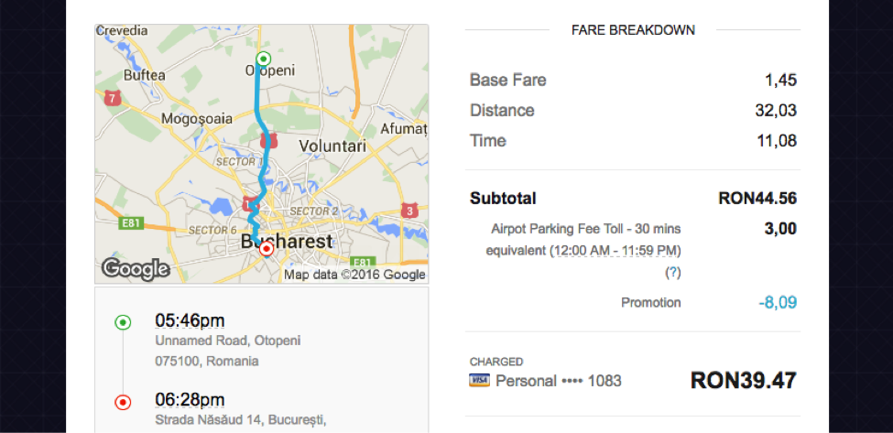
Task: Select the 06:28pm drop-off time
Action: [190, 400]
